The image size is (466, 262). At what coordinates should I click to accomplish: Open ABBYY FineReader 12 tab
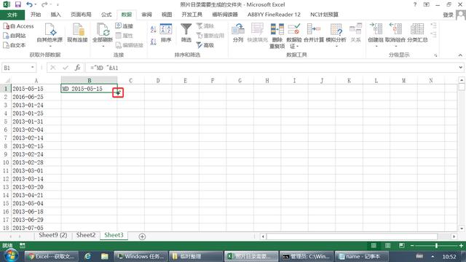click(274, 15)
